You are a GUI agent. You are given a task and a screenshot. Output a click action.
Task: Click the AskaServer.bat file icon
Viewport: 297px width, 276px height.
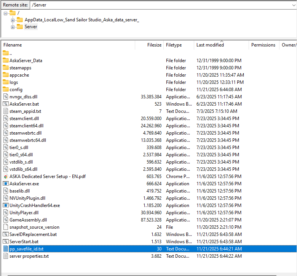point(6,104)
